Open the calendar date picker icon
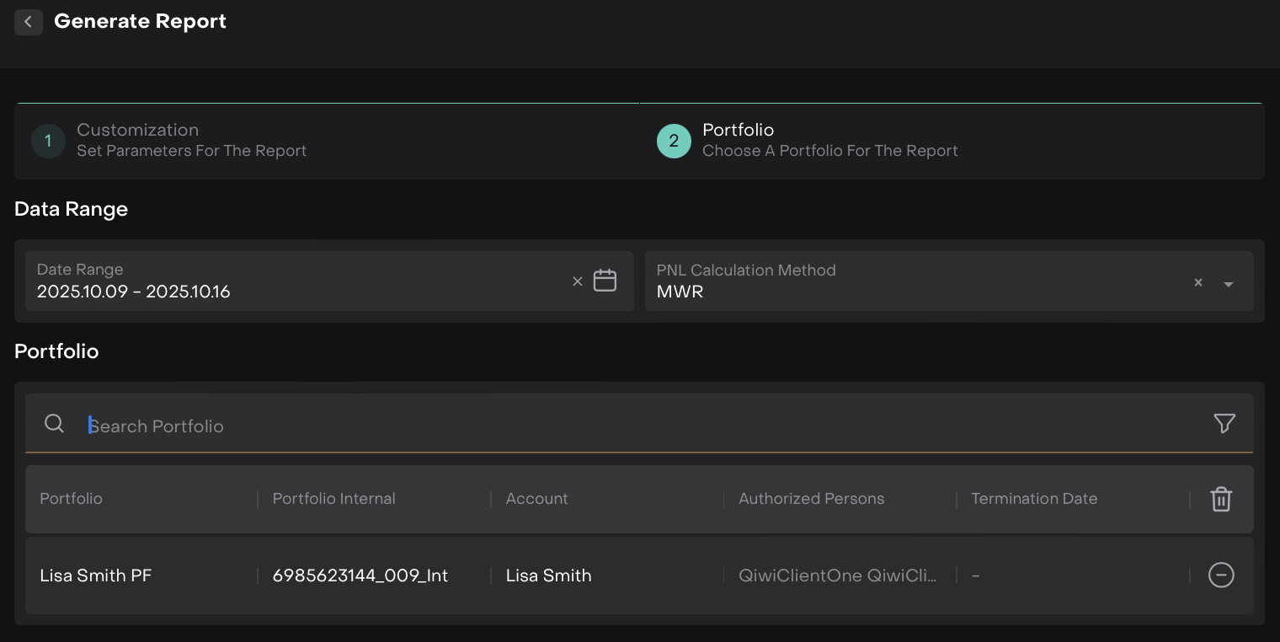 [605, 281]
